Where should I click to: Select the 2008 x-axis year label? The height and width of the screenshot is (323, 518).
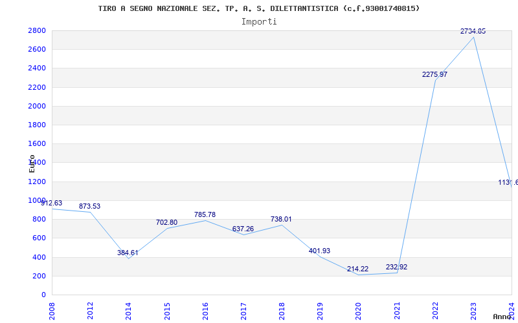pos(52,309)
